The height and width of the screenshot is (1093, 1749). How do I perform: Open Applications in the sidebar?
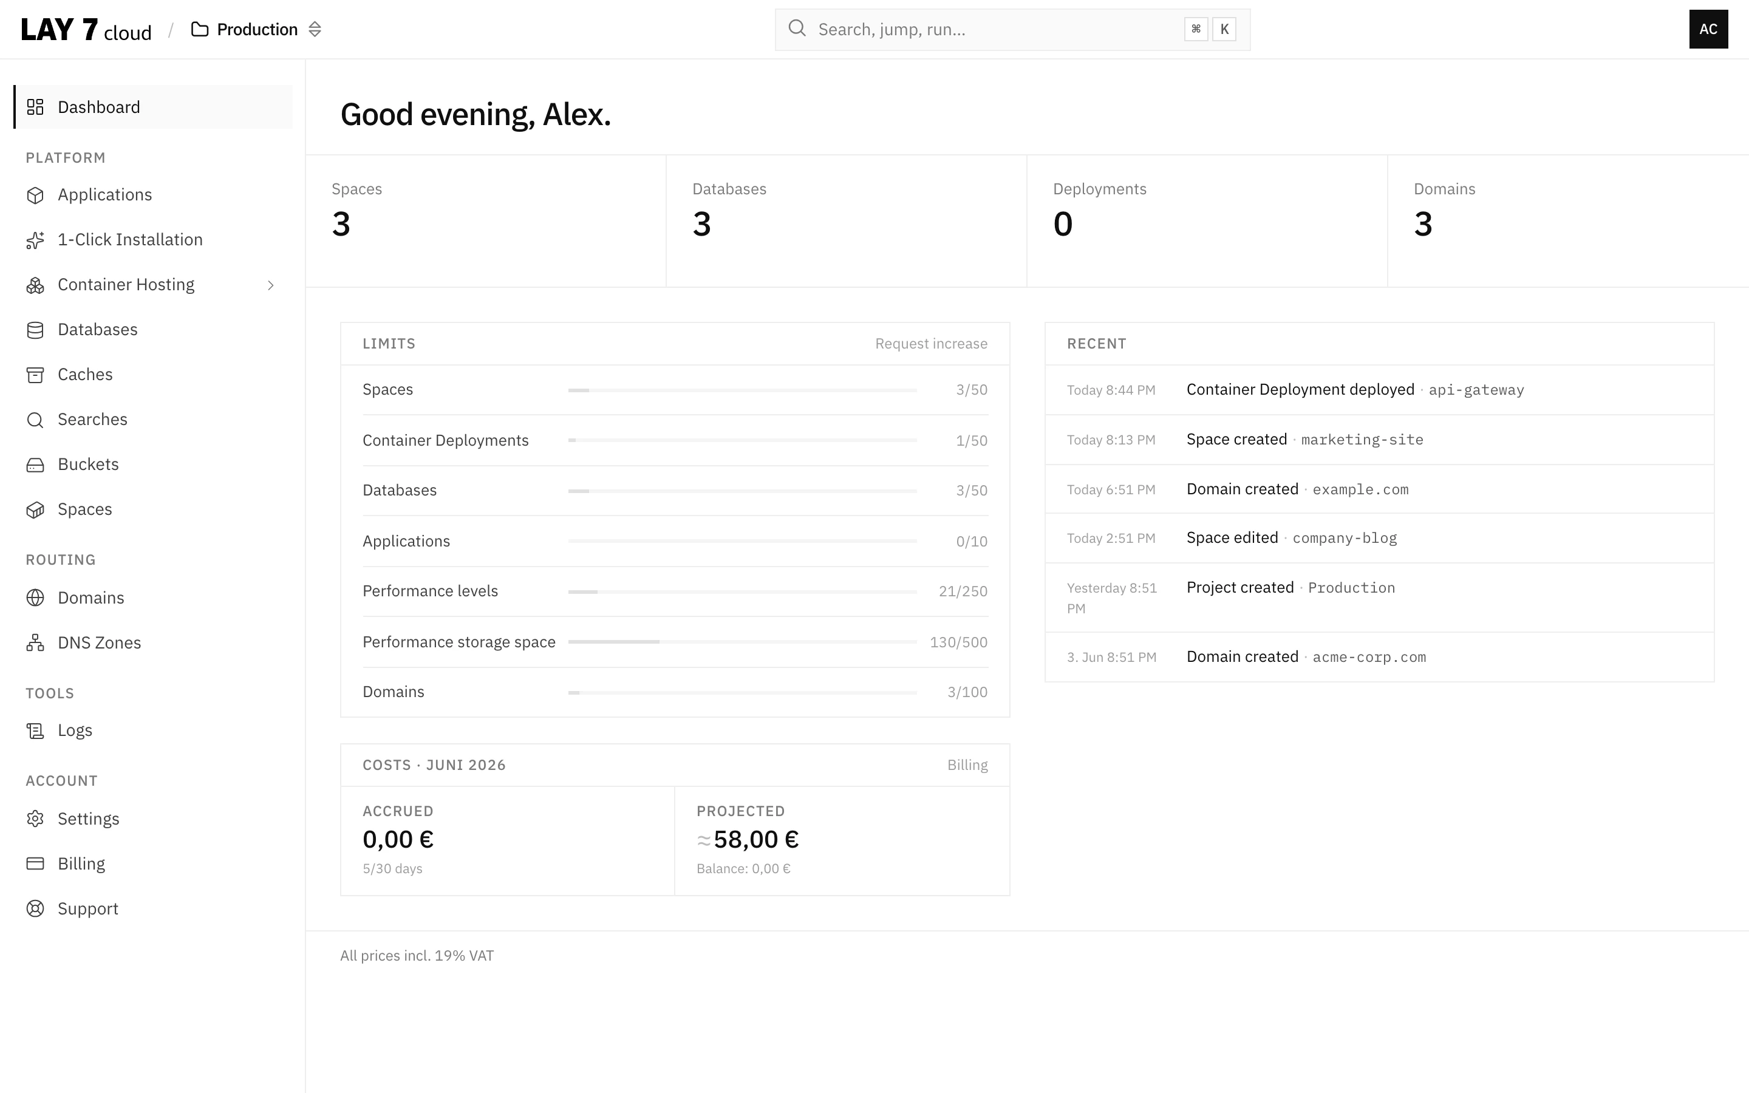(x=152, y=195)
